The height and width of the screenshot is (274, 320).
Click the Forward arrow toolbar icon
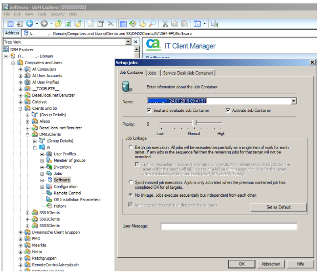(44, 24)
